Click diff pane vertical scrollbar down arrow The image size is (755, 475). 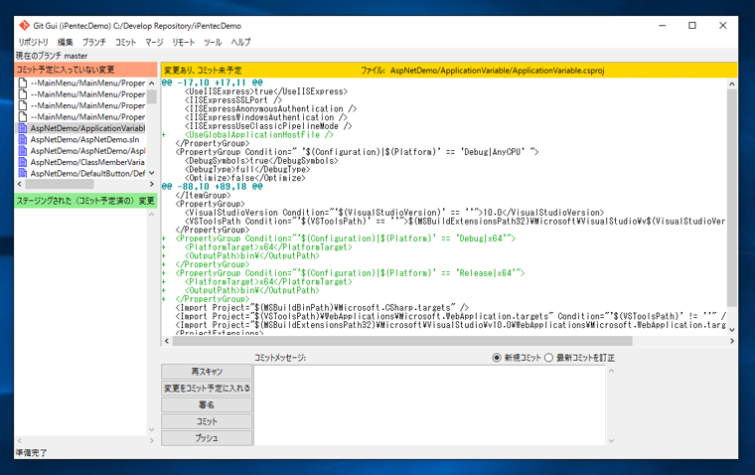pos(732,330)
